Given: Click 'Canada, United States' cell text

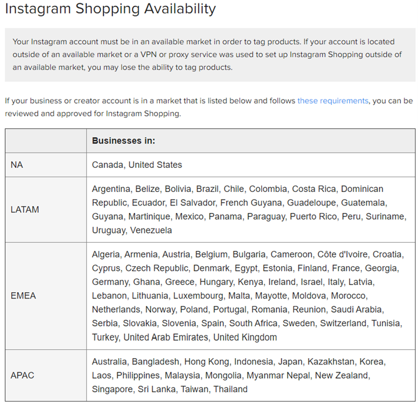Looking at the screenshot, I should 137,165.
